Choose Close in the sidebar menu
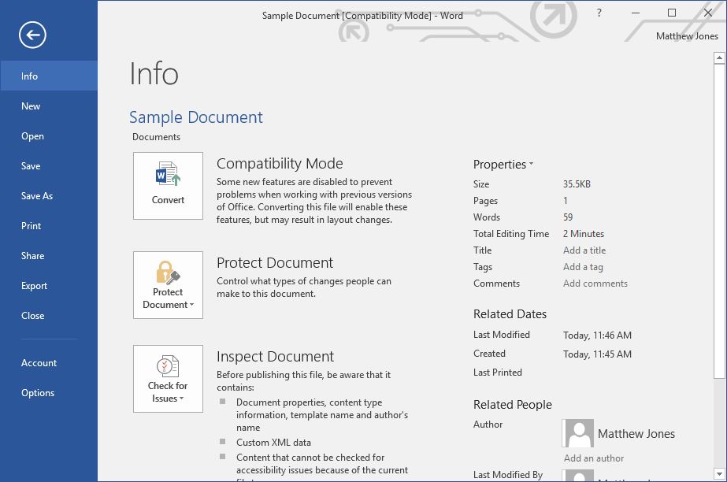727x482 pixels. (x=49, y=316)
